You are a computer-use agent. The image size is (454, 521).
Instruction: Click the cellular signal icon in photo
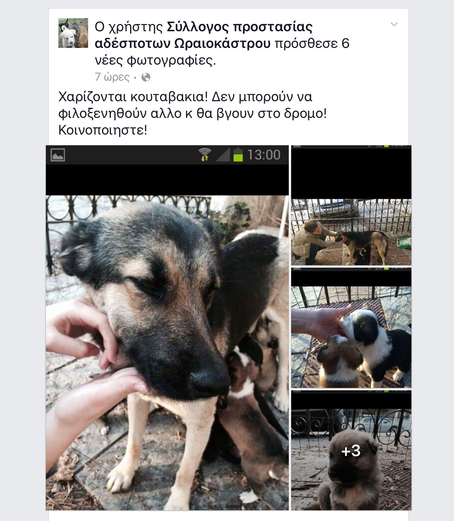click(223, 155)
